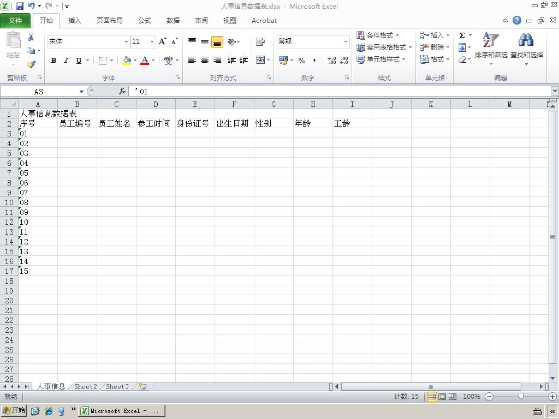559x419 pixels.
Task: Expand number format 常规 dropdown
Action: point(346,41)
